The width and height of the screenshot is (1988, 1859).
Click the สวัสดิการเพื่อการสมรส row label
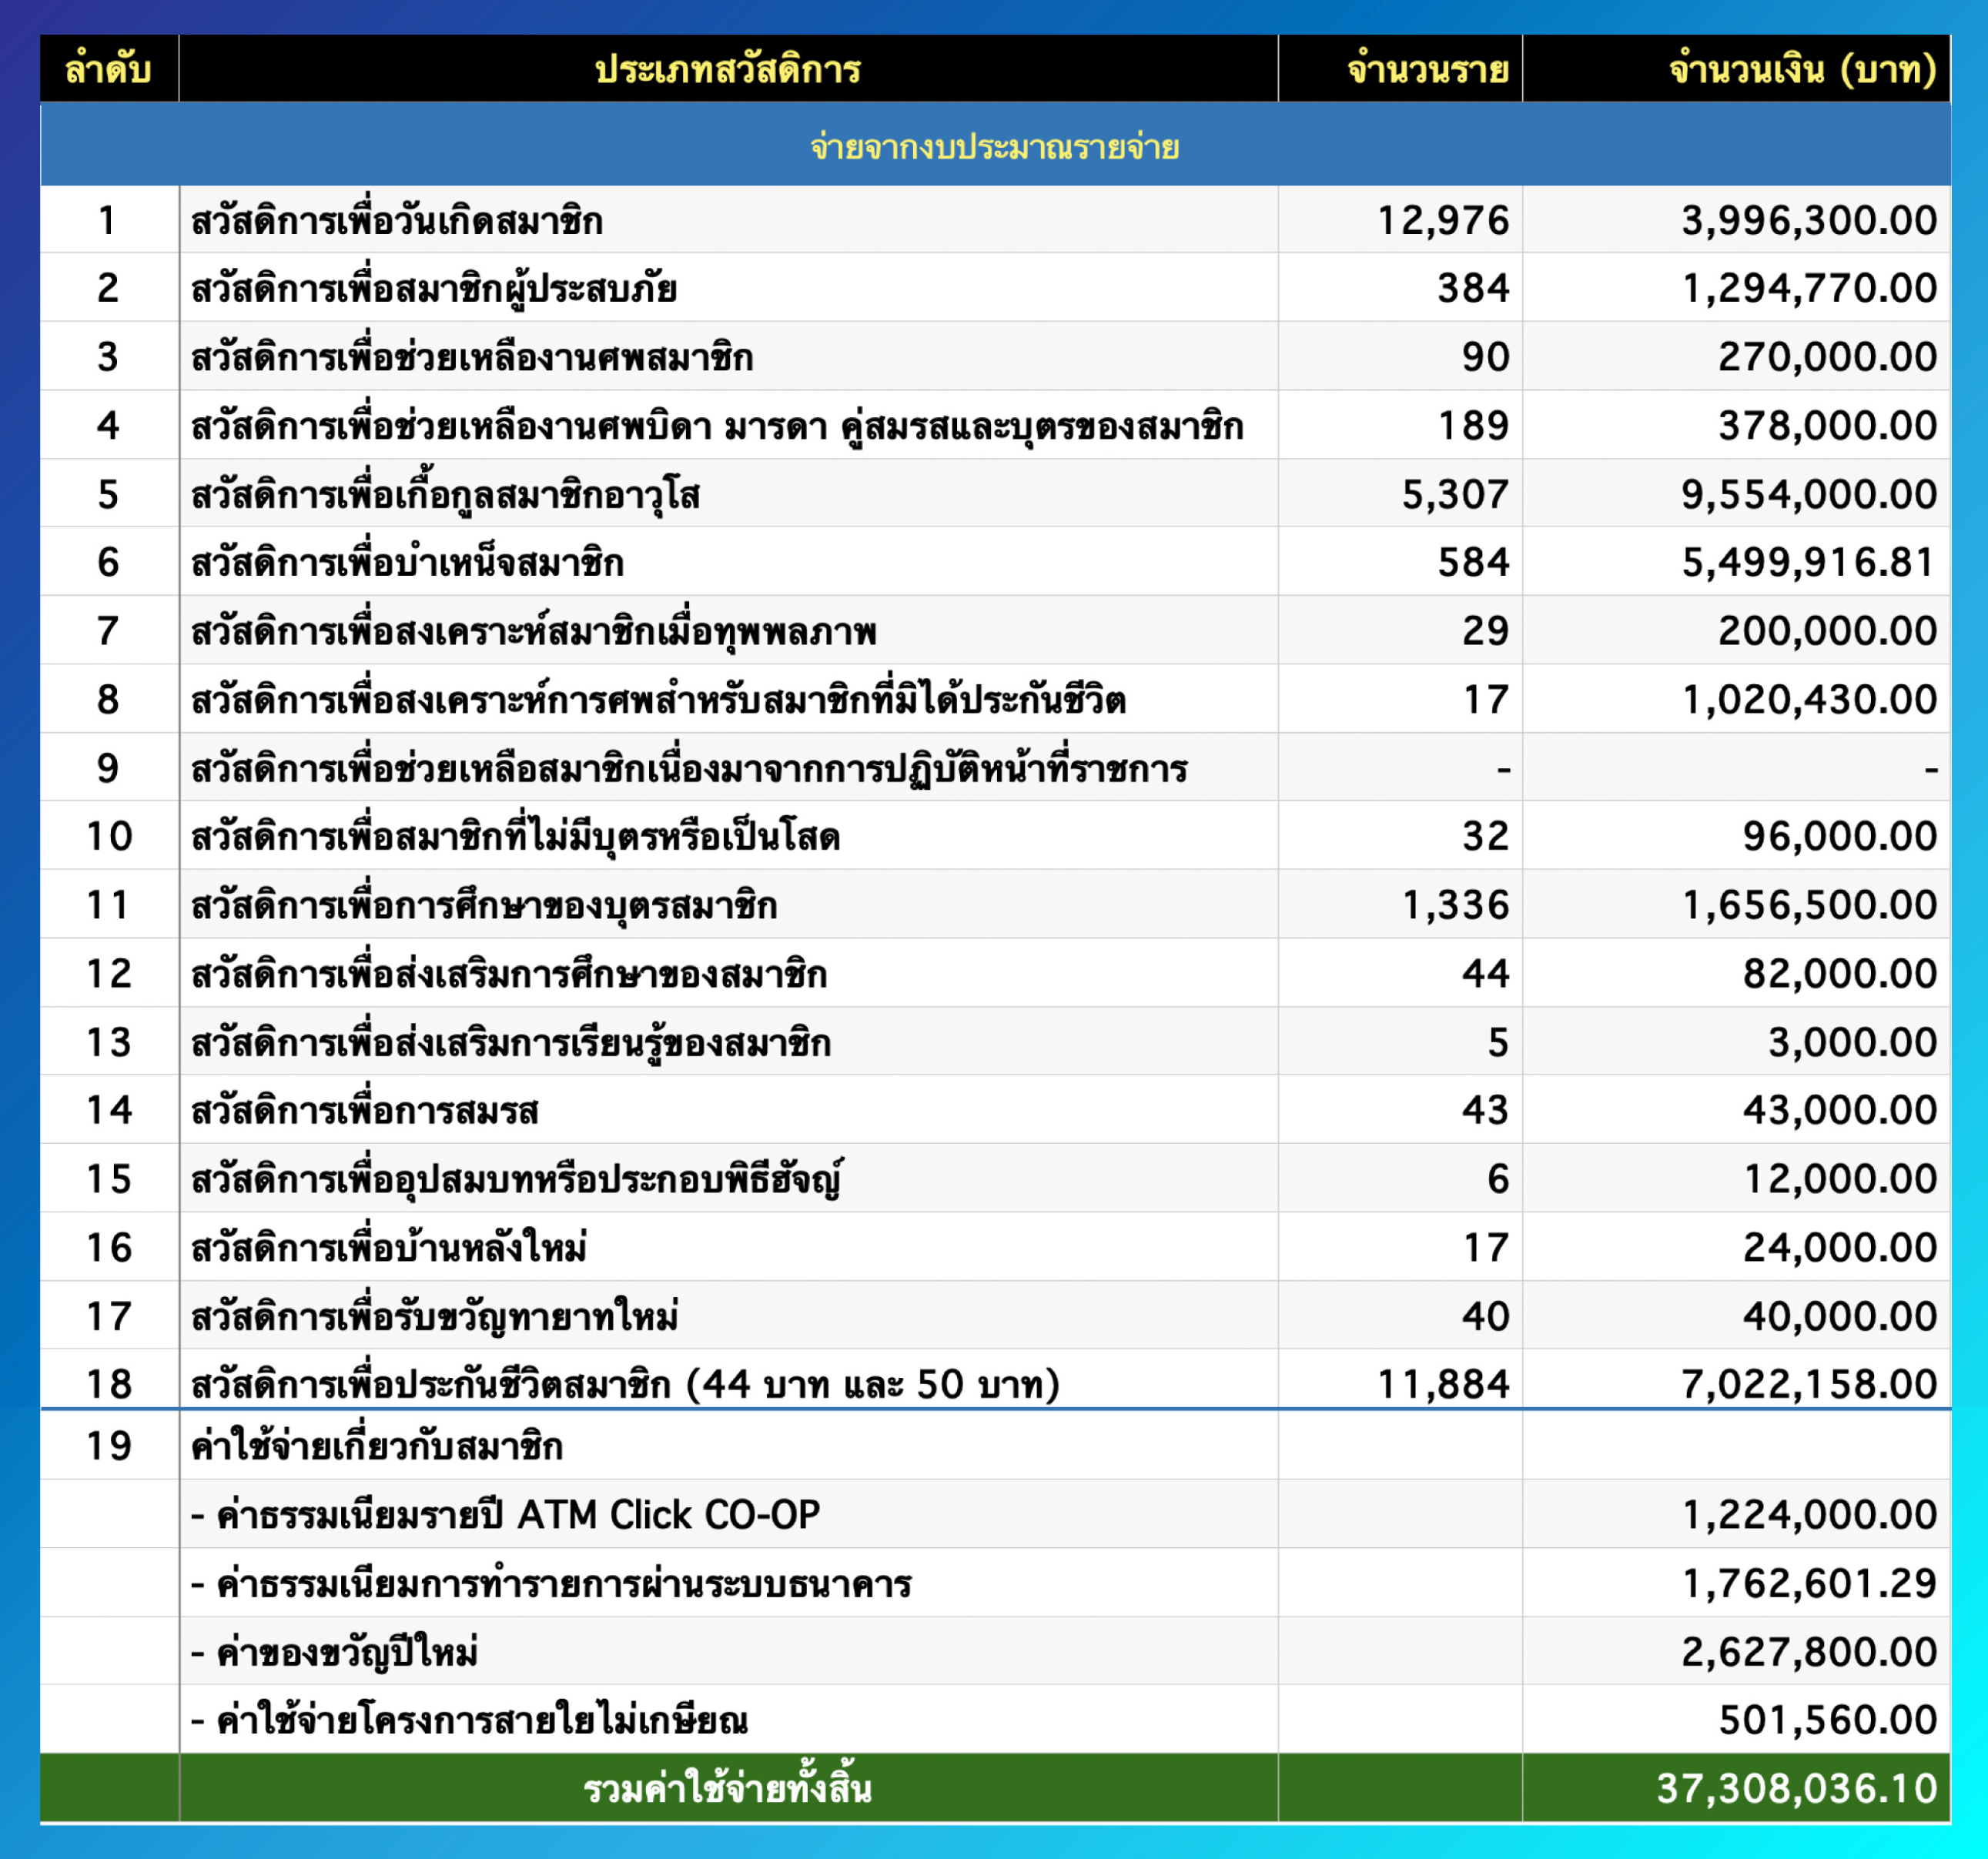click(365, 1111)
